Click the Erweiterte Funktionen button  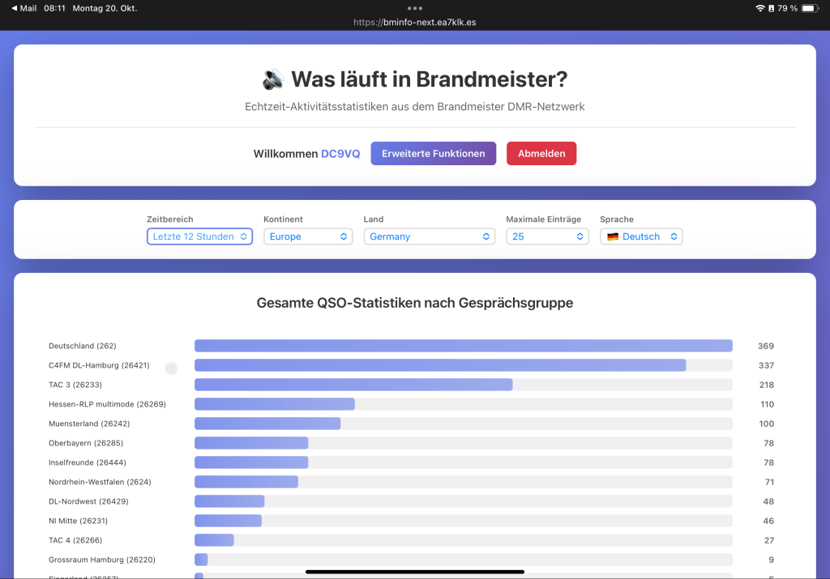pos(433,154)
